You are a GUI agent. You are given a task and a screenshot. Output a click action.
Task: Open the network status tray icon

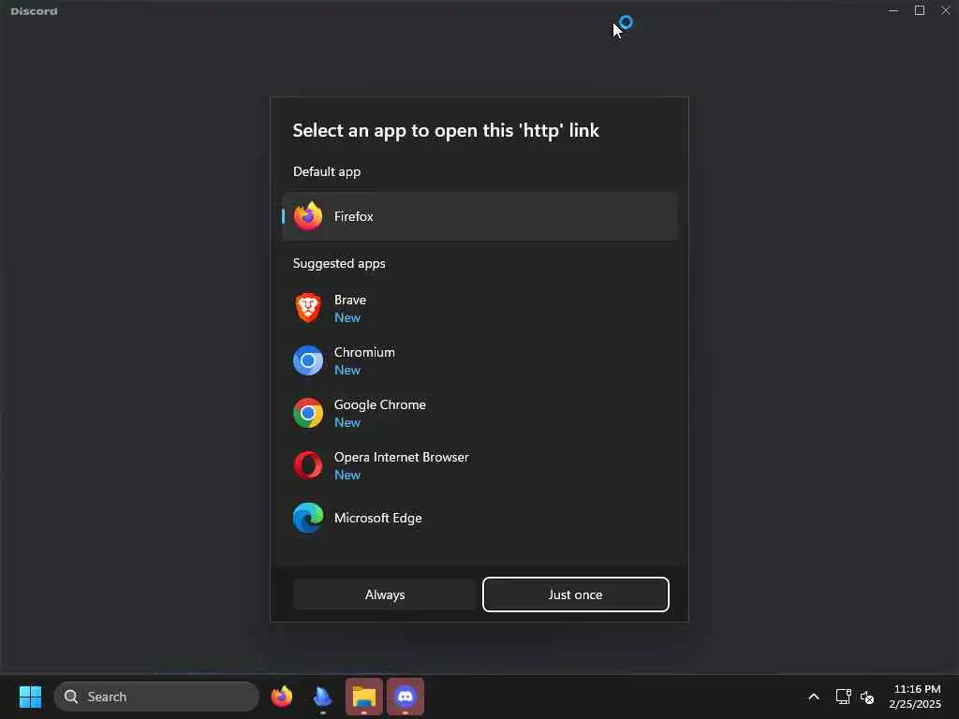coord(844,697)
